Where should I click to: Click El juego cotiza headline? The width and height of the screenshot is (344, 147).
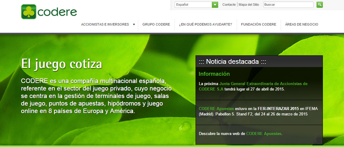(x=62, y=63)
